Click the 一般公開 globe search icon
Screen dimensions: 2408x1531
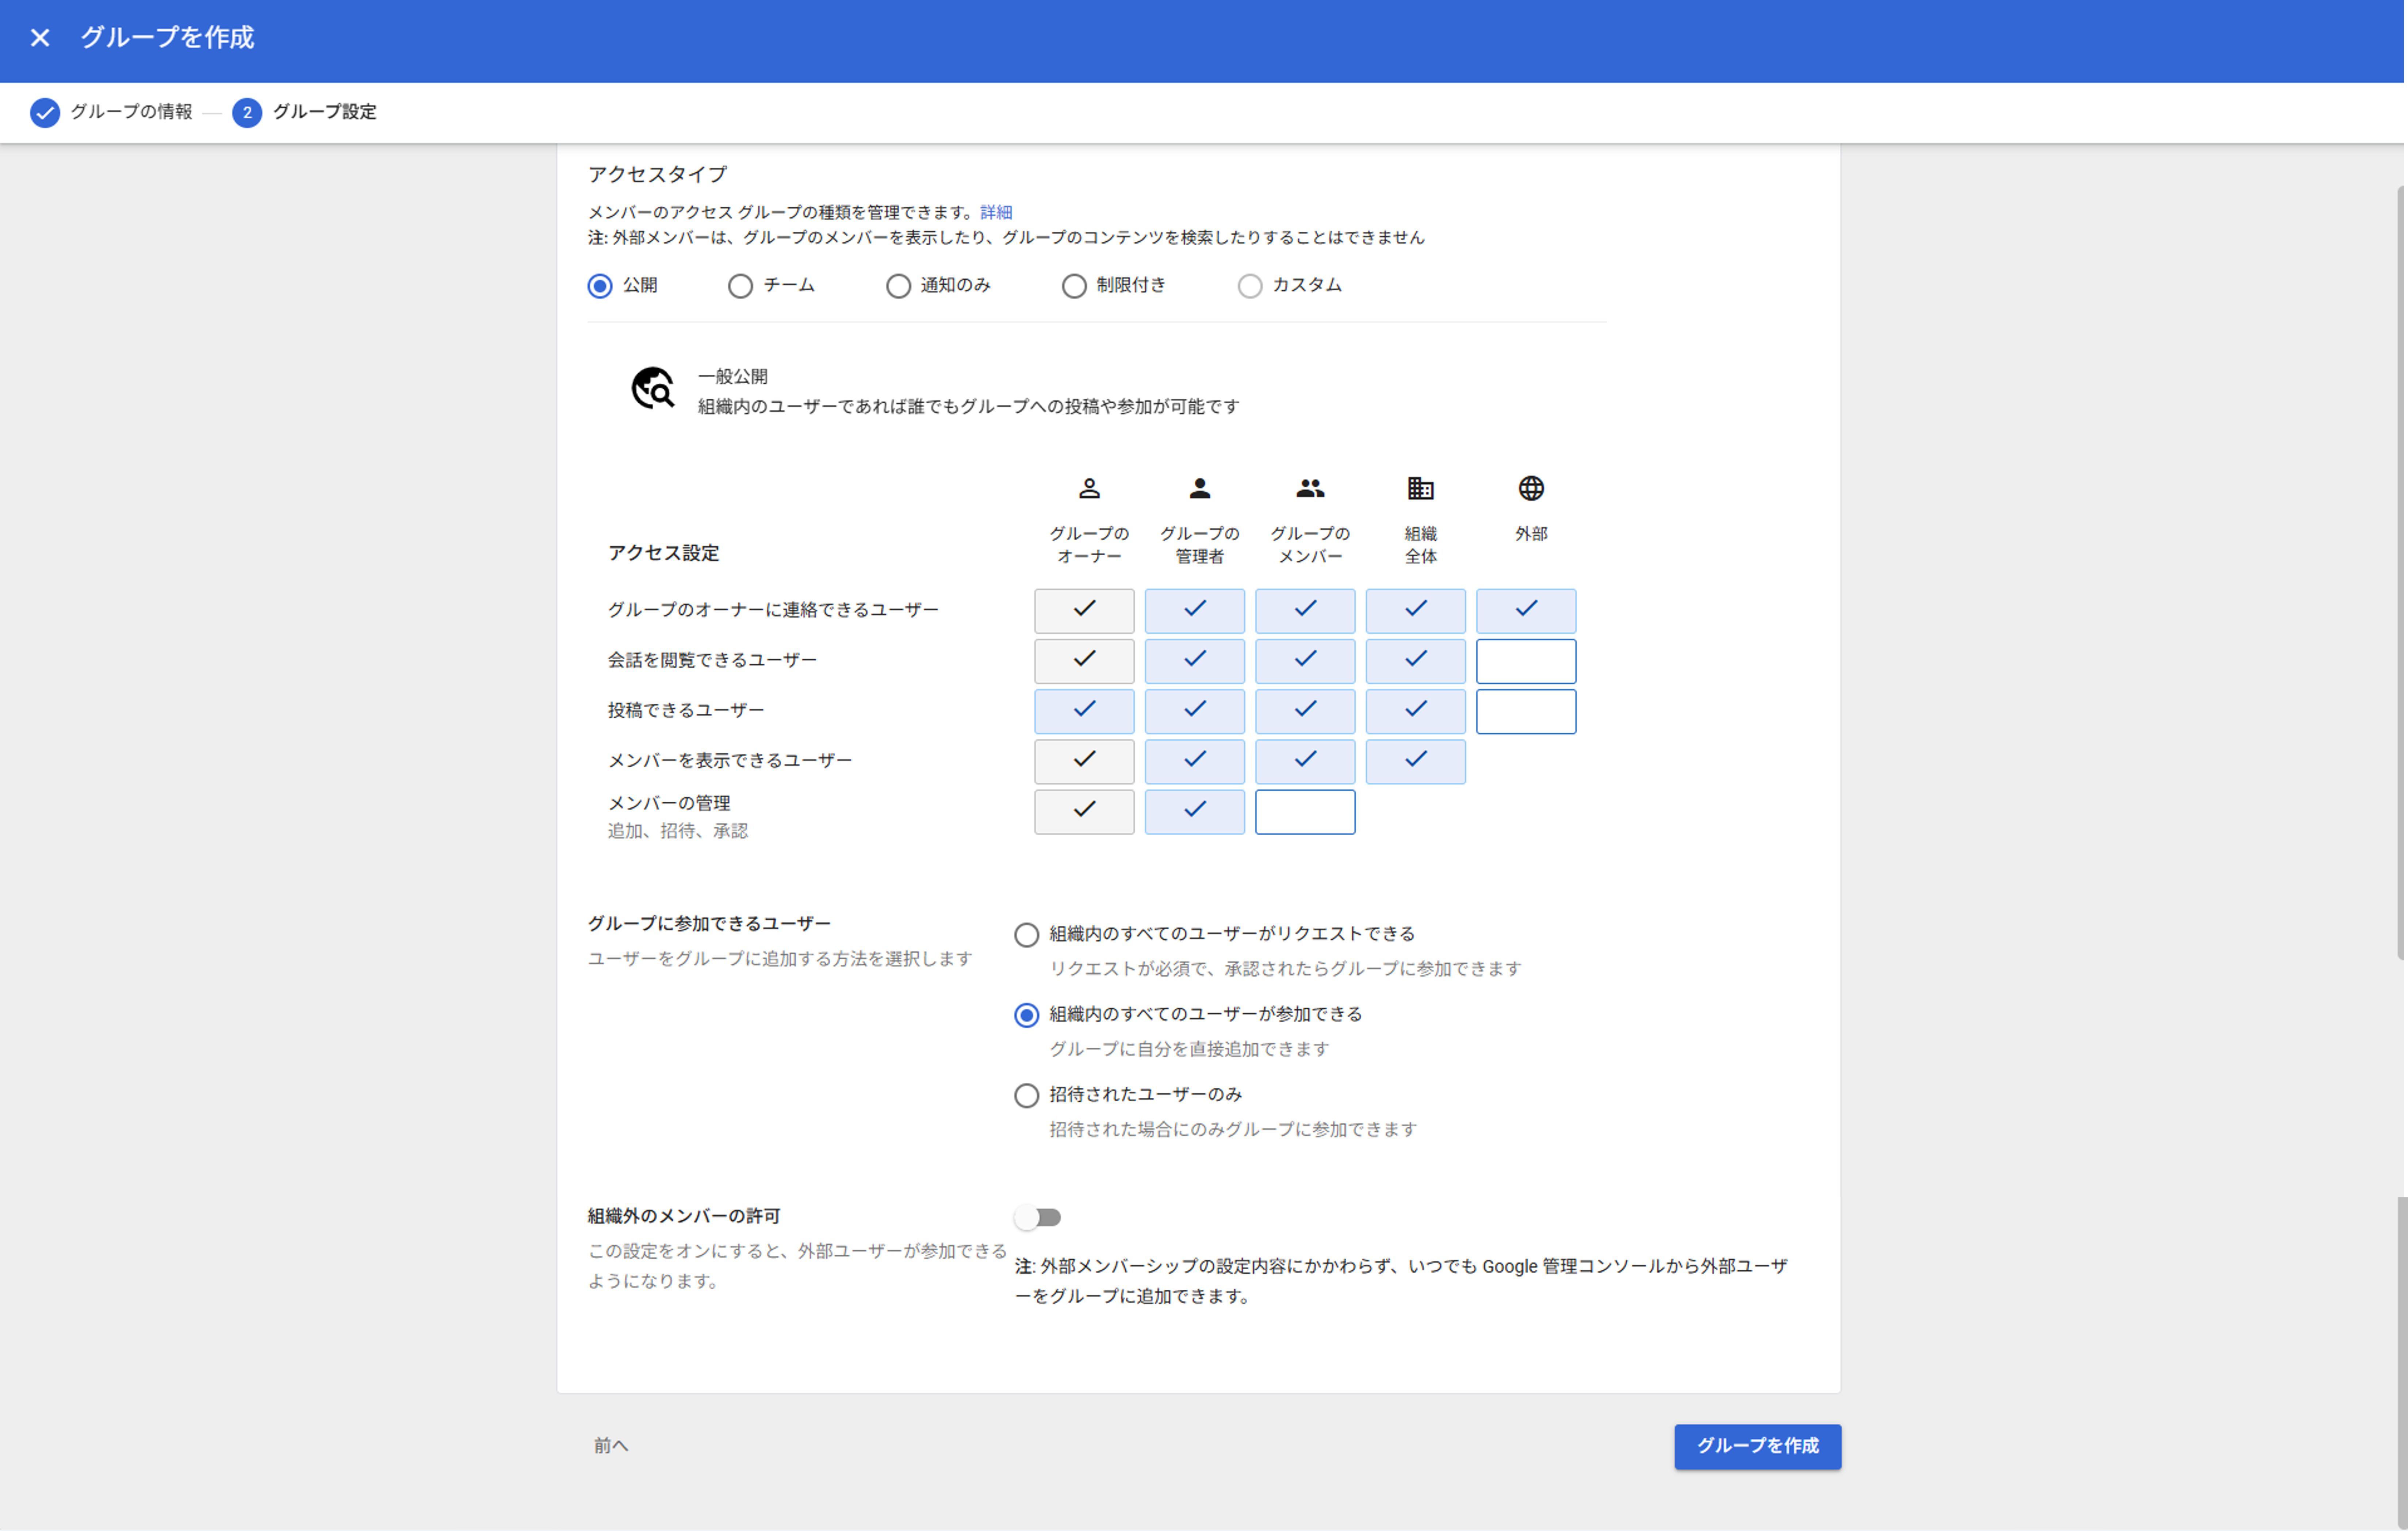(653, 388)
